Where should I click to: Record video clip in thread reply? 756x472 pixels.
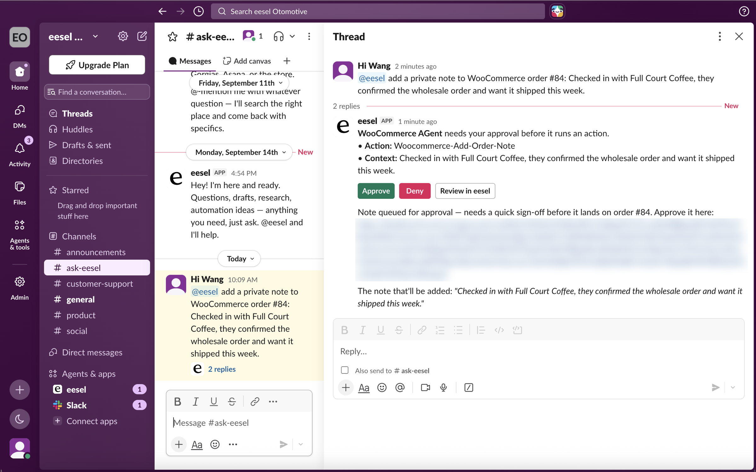point(425,388)
